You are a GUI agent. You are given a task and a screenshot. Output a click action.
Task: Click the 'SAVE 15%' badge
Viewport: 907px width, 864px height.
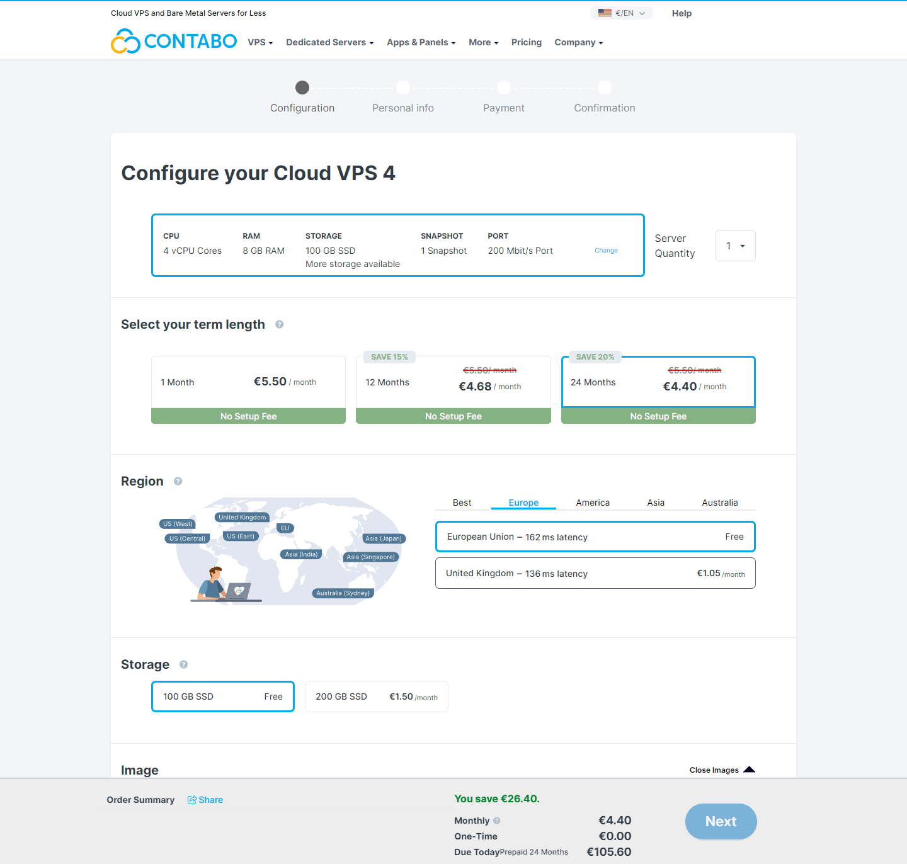[389, 357]
